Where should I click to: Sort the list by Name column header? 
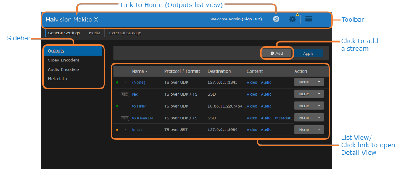pyautogui.click(x=138, y=71)
